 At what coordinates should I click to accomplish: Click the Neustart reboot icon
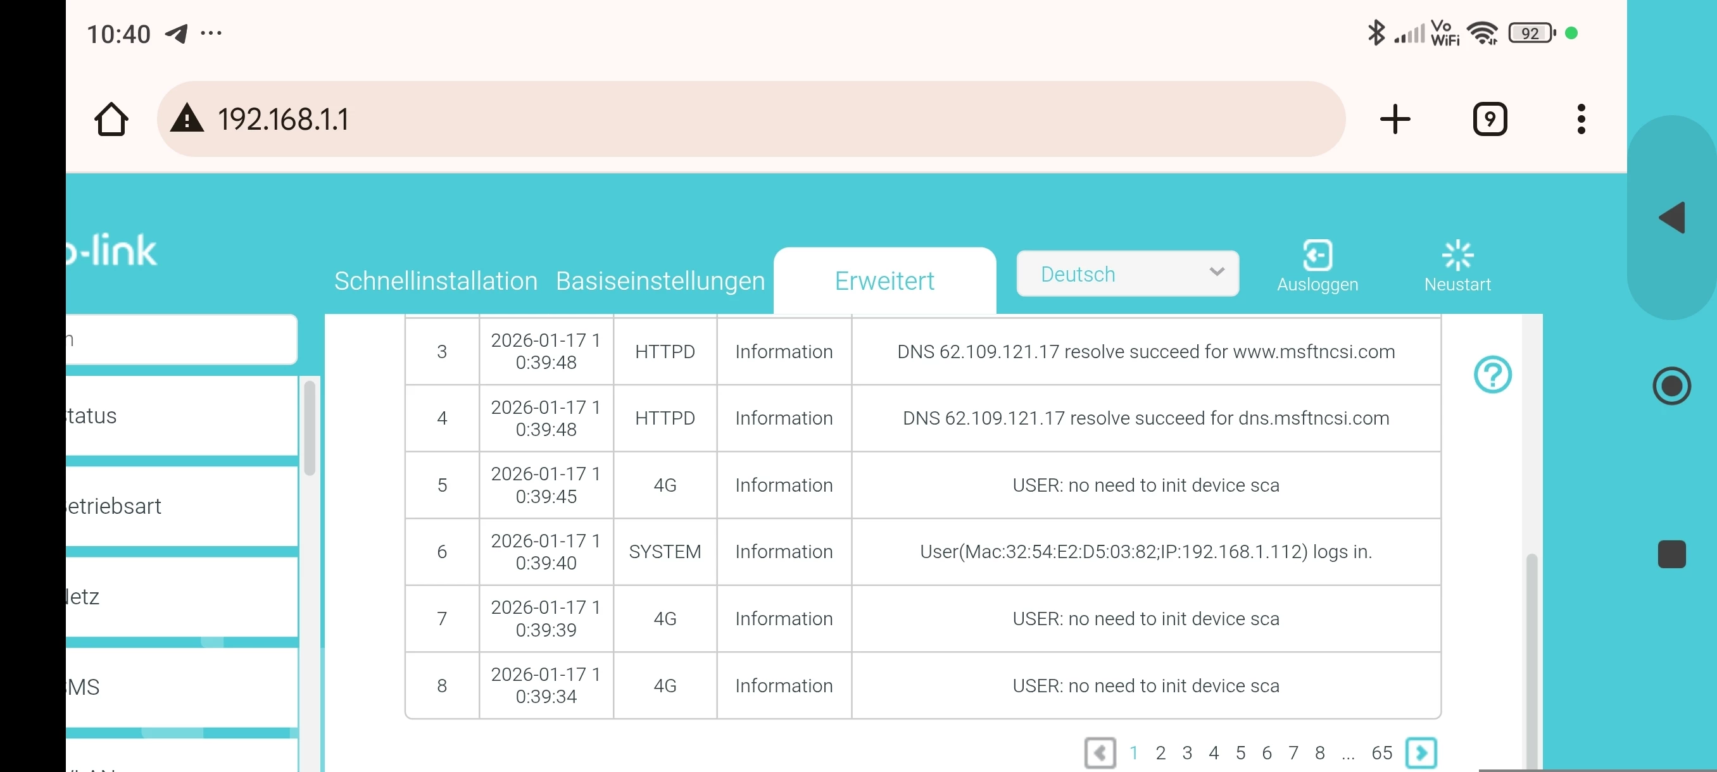click(1456, 255)
